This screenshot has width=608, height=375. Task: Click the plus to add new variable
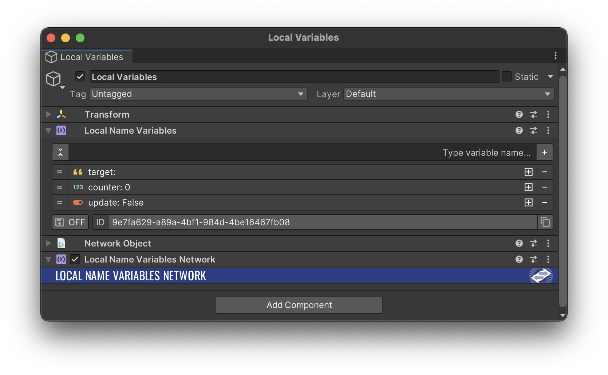545,152
